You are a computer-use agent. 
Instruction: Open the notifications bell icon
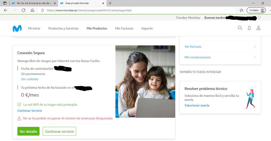[249, 28]
